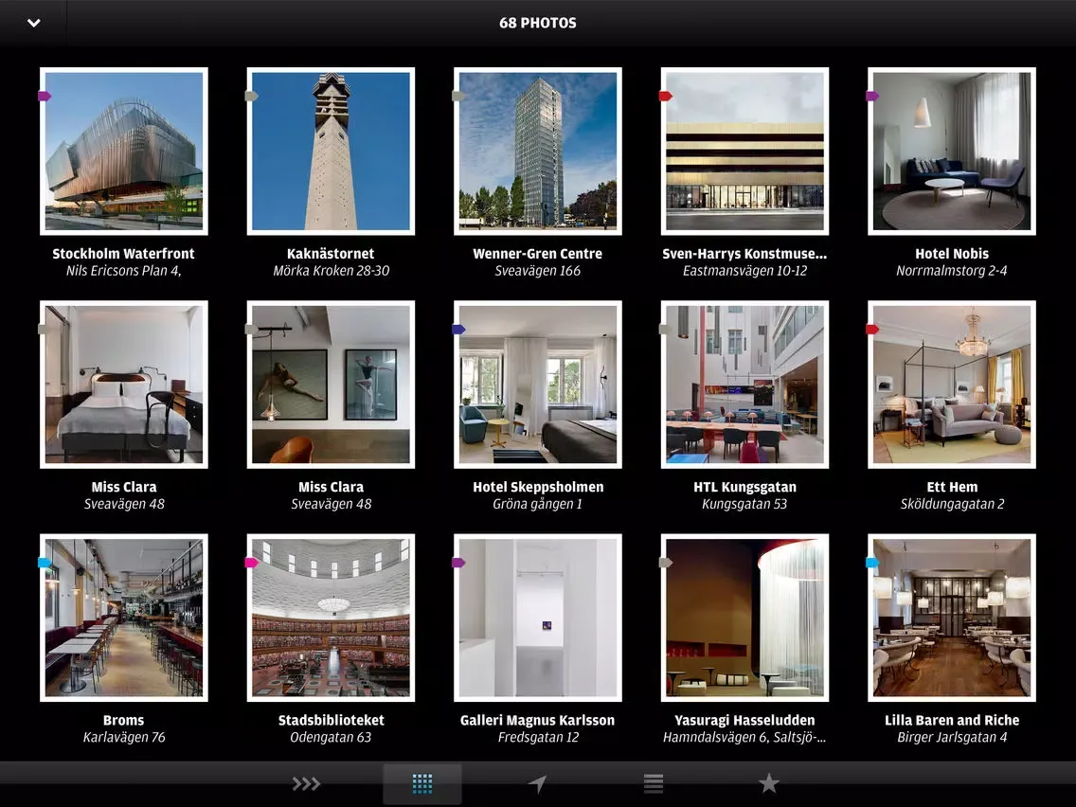
Task: Select the Stockholm Waterfront title text
Action: coord(123,253)
